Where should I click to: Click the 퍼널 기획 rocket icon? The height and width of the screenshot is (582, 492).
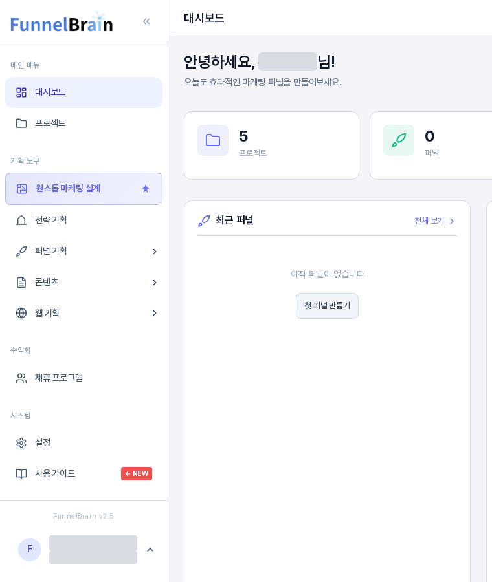[x=21, y=252]
